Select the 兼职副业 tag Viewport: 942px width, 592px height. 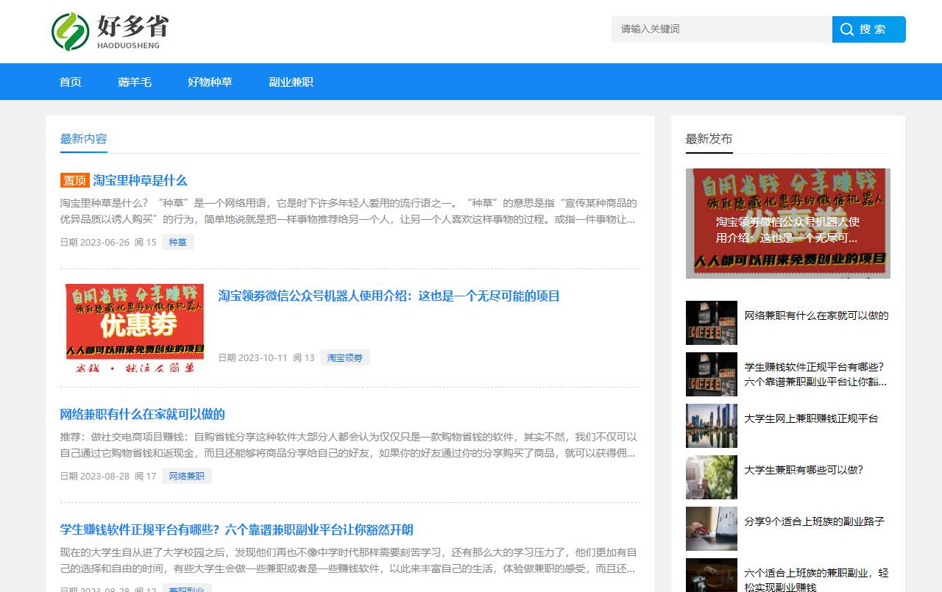(x=187, y=588)
